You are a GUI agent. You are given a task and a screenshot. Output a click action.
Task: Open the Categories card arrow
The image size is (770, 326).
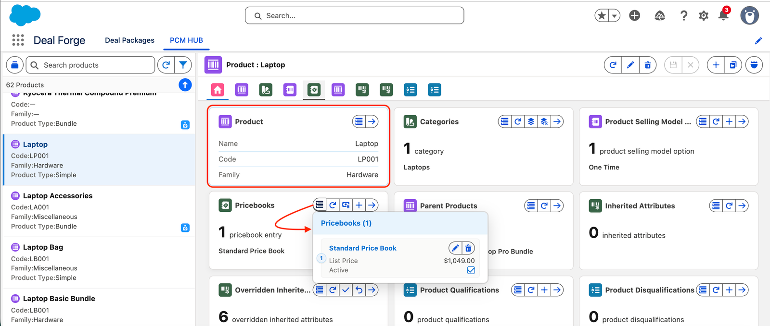pyautogui.click(x=557, y=121)
